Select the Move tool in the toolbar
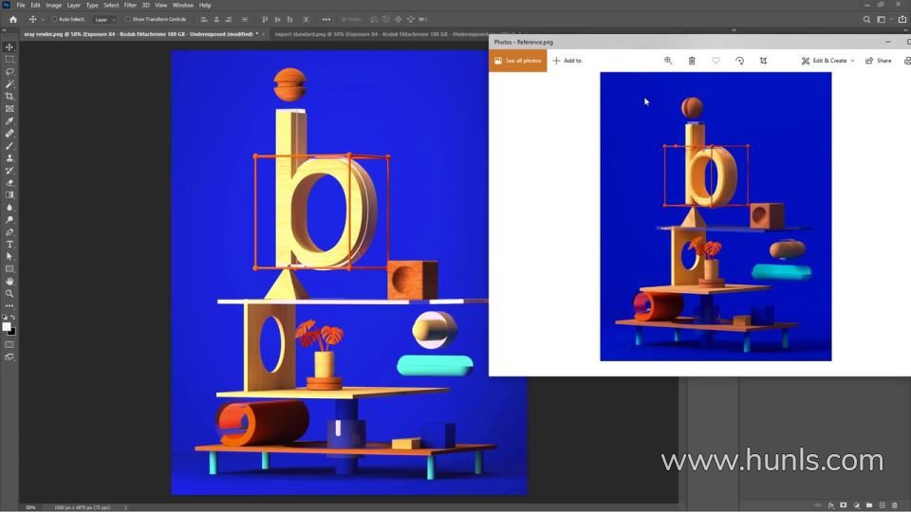This screenshot has height=512, width=911. (x=9, y=46)
